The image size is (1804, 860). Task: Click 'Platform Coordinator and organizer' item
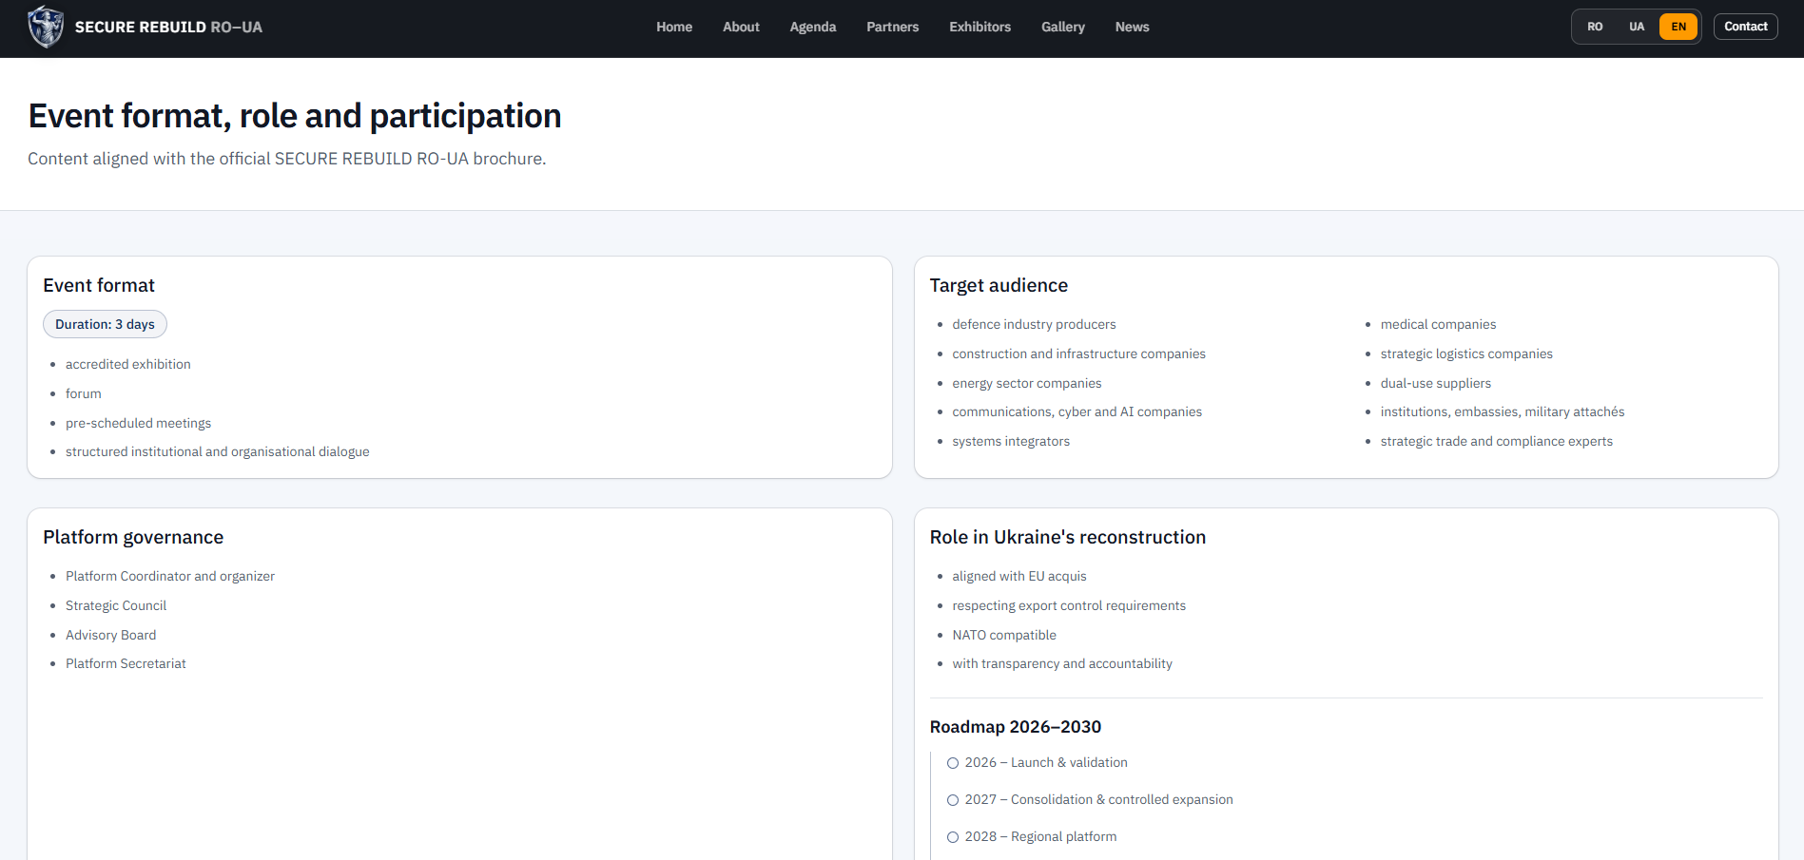click(x=170, y=576)
